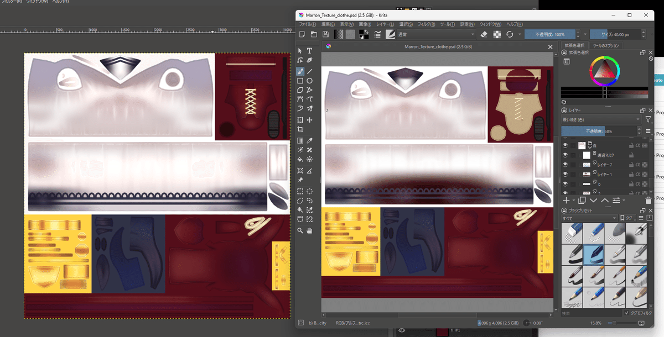This screenshot has height=337, width=664.
Task: Open layer properties icon in Layers panel
Action: click(x=616, y=200)
